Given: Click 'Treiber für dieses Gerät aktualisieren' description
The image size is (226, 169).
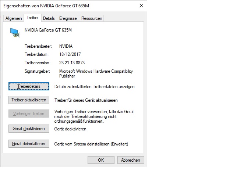Looking at the screenshot, I should point(86,100).
